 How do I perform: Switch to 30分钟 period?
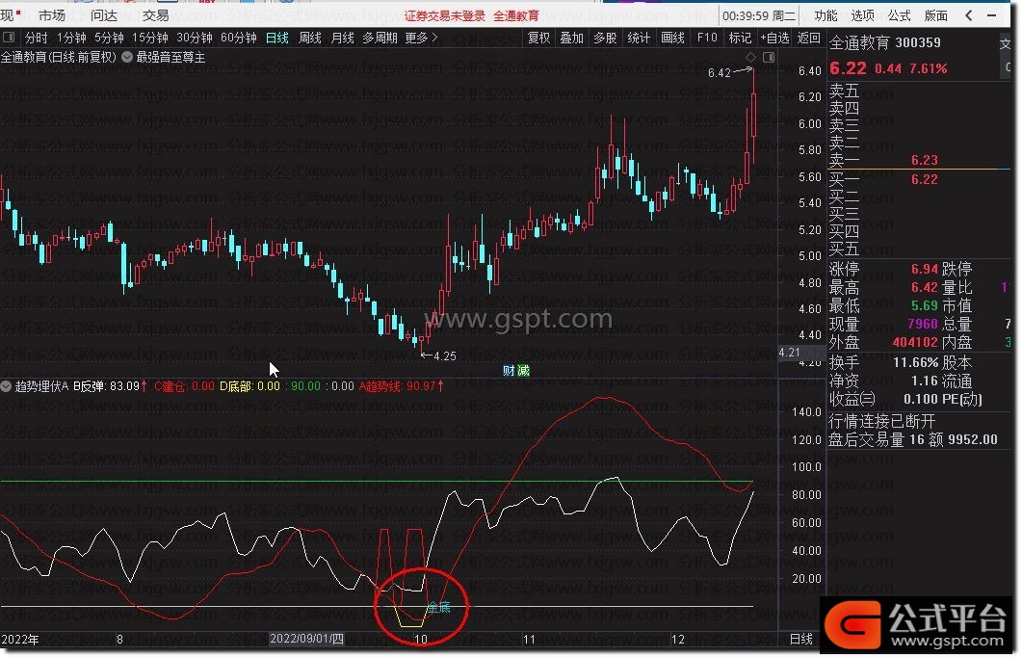(195, 38)
